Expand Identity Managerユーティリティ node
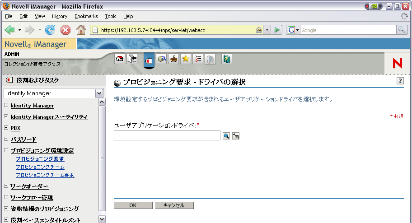This screenshot has height=223, width=412. click(6, 116)
